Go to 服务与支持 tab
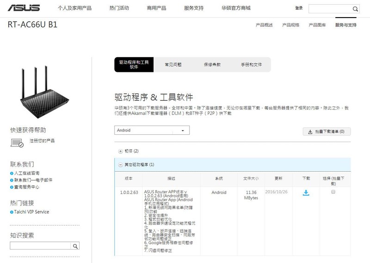This screenshot has width=370, height=263. tap(345, 25)
